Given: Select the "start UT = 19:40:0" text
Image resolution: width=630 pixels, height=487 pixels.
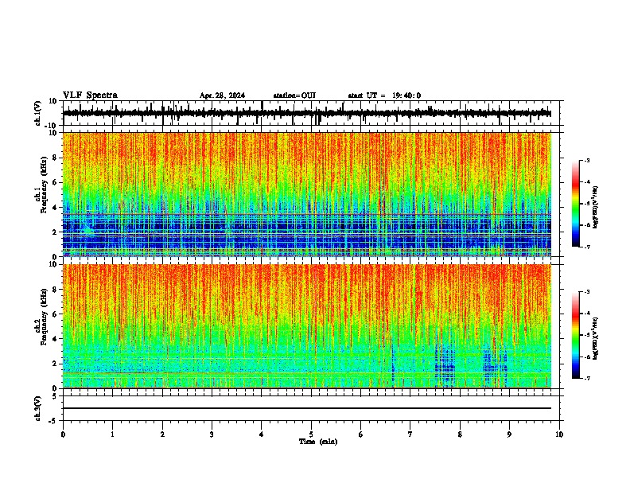Looking at the screenshot, I should [x=384, y=95].
